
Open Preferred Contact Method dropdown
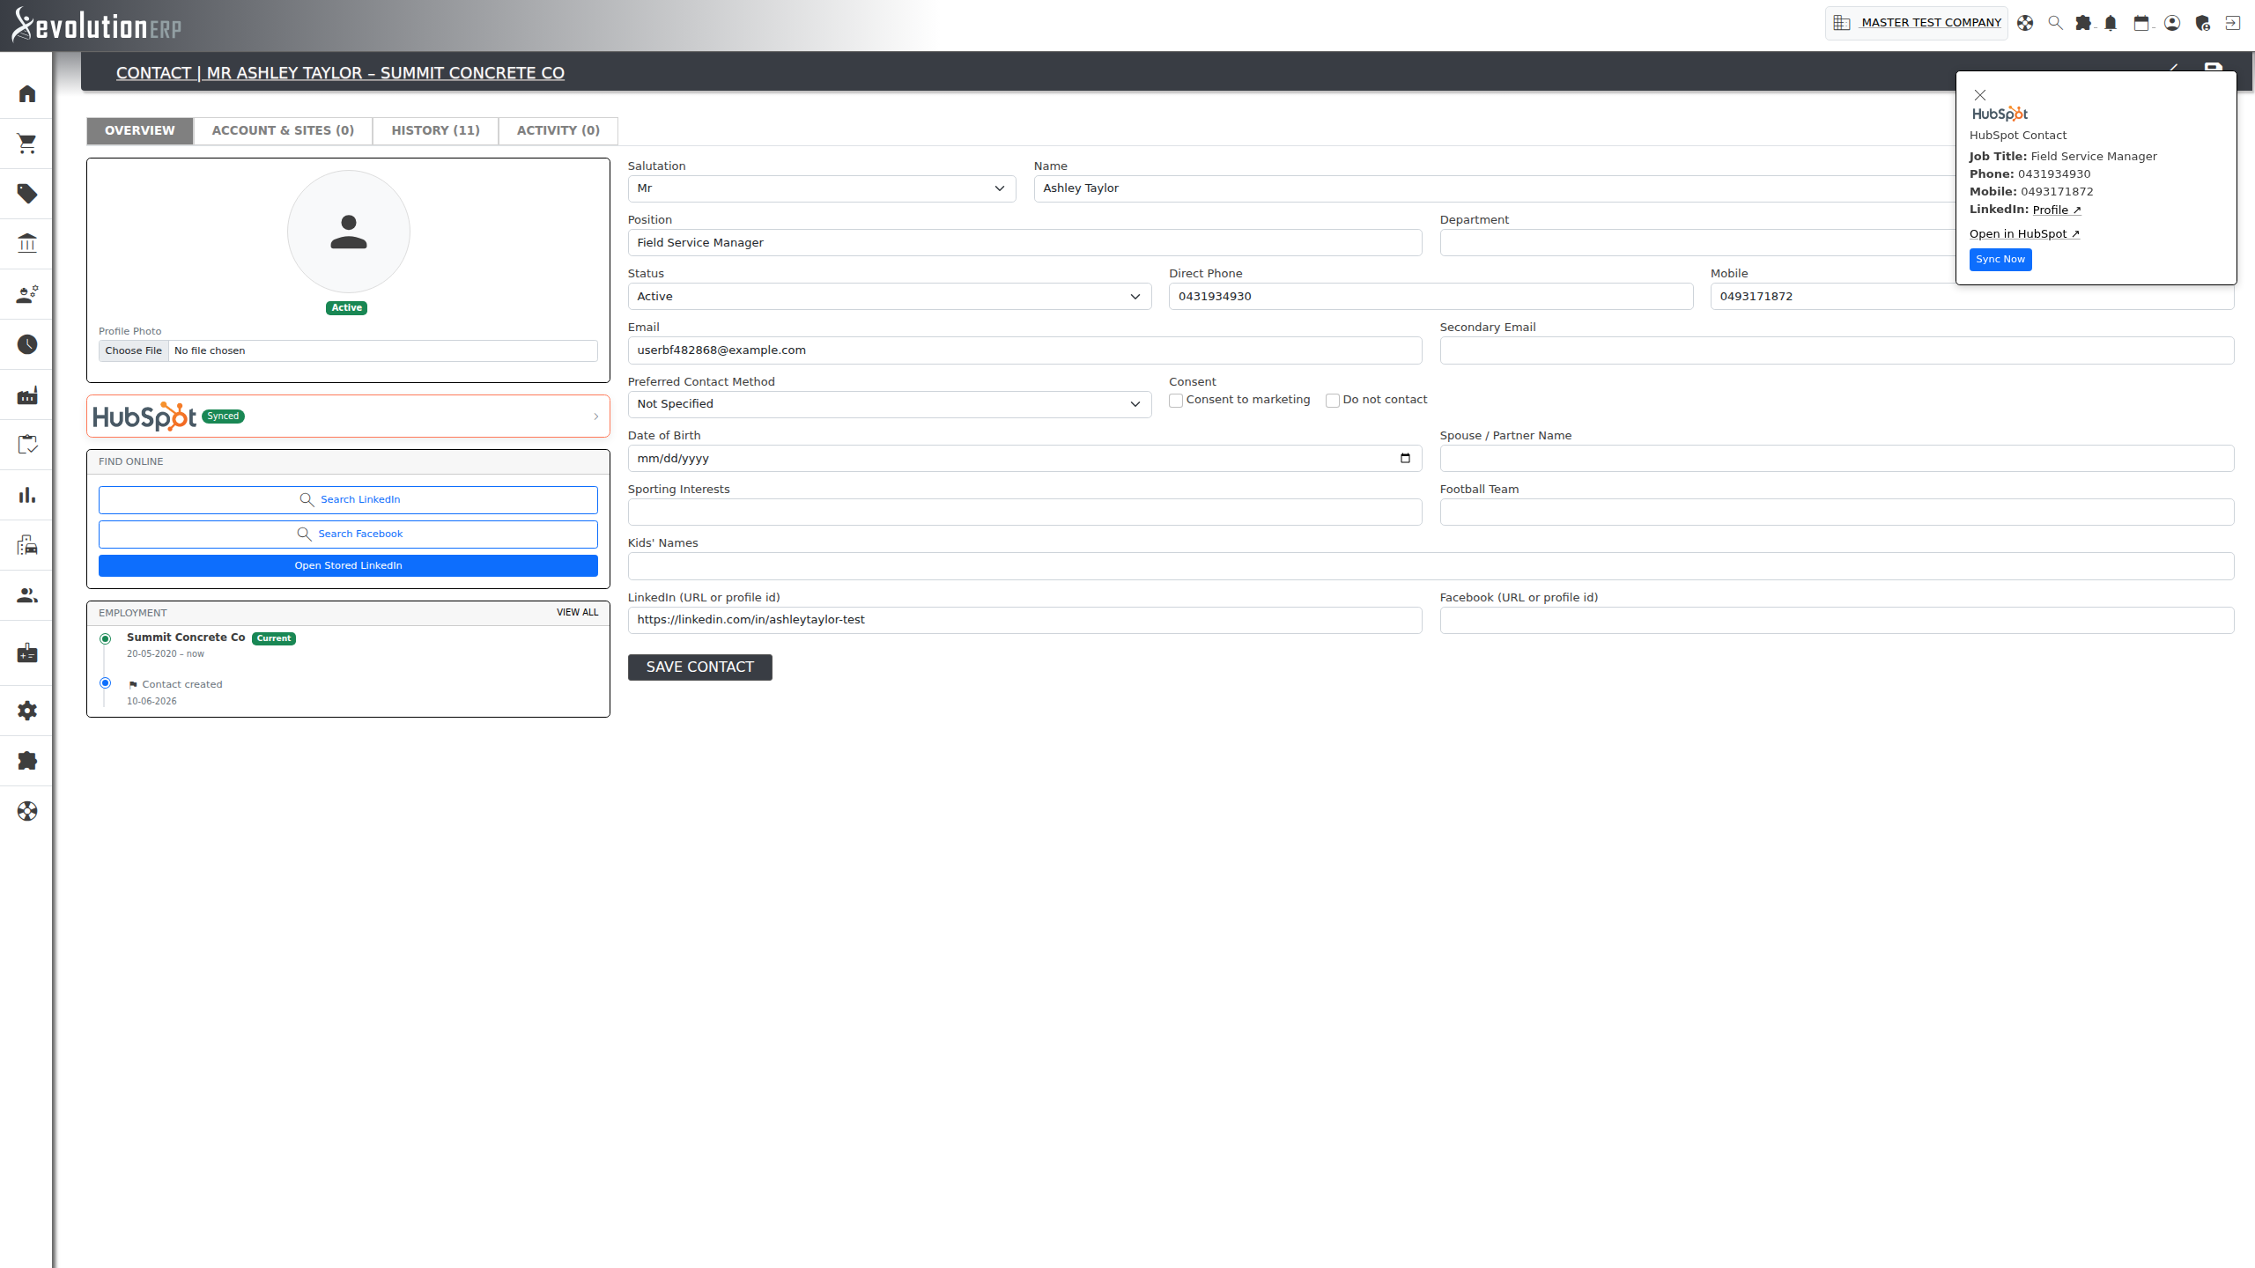(x=890, y=404)
